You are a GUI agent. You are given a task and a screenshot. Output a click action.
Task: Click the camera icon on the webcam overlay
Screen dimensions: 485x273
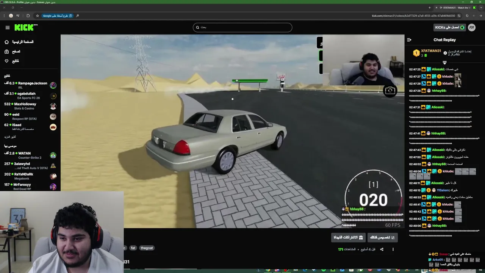(390, 91)
